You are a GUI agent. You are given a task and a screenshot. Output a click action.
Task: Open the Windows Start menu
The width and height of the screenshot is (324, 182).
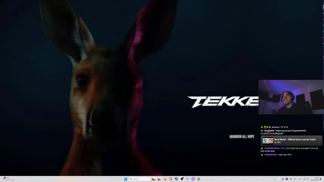[x=126, y=179]
